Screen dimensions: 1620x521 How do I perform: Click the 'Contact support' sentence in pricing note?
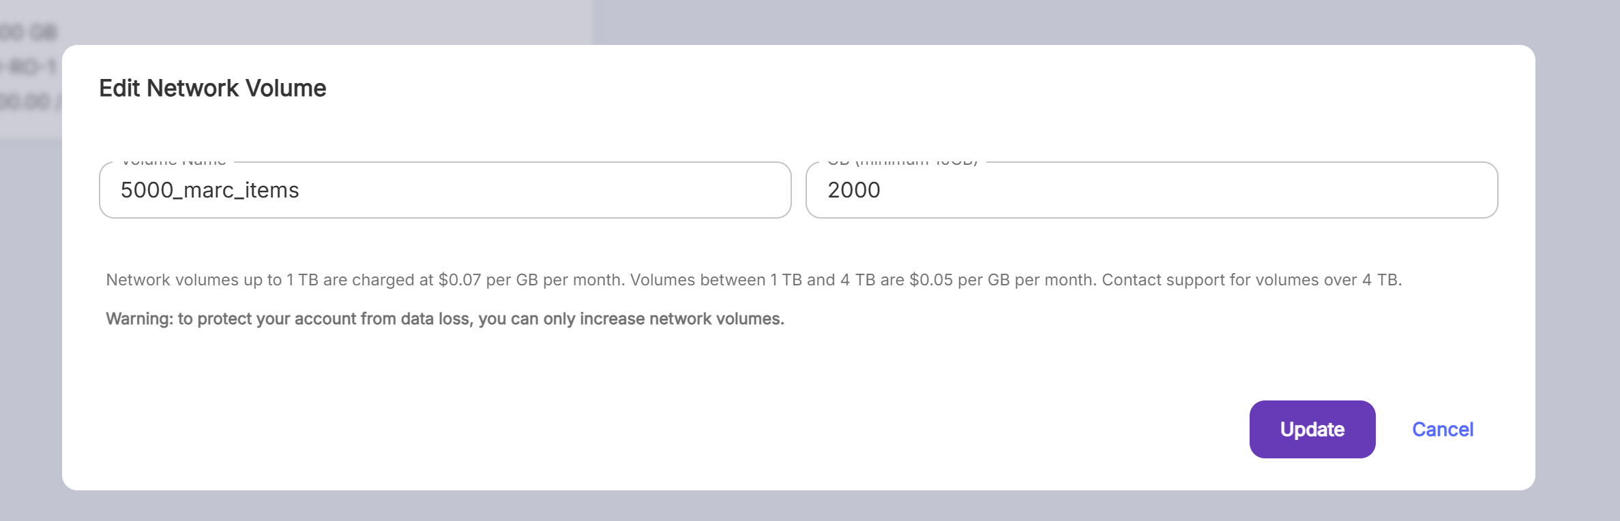tap(1251, 280)
